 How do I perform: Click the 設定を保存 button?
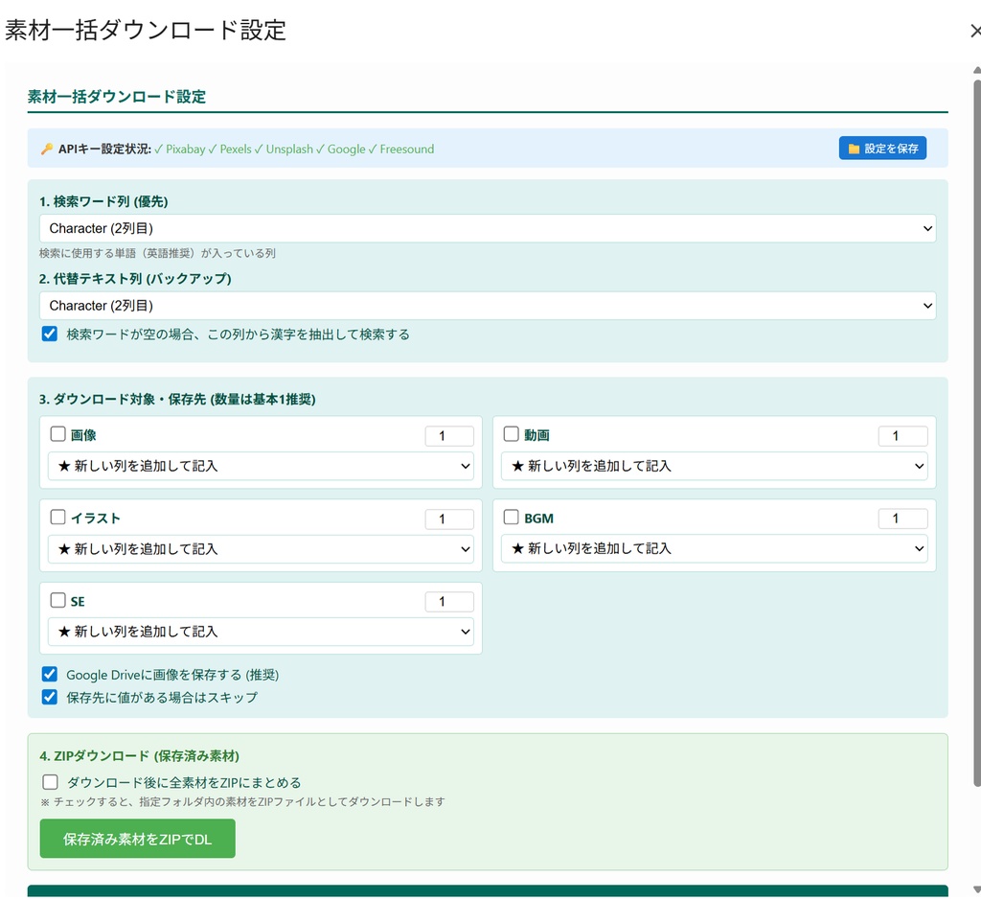pos(881,149)
